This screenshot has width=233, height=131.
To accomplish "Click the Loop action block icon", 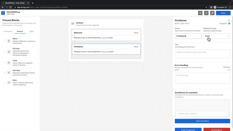I will click(x=9, y=63).
